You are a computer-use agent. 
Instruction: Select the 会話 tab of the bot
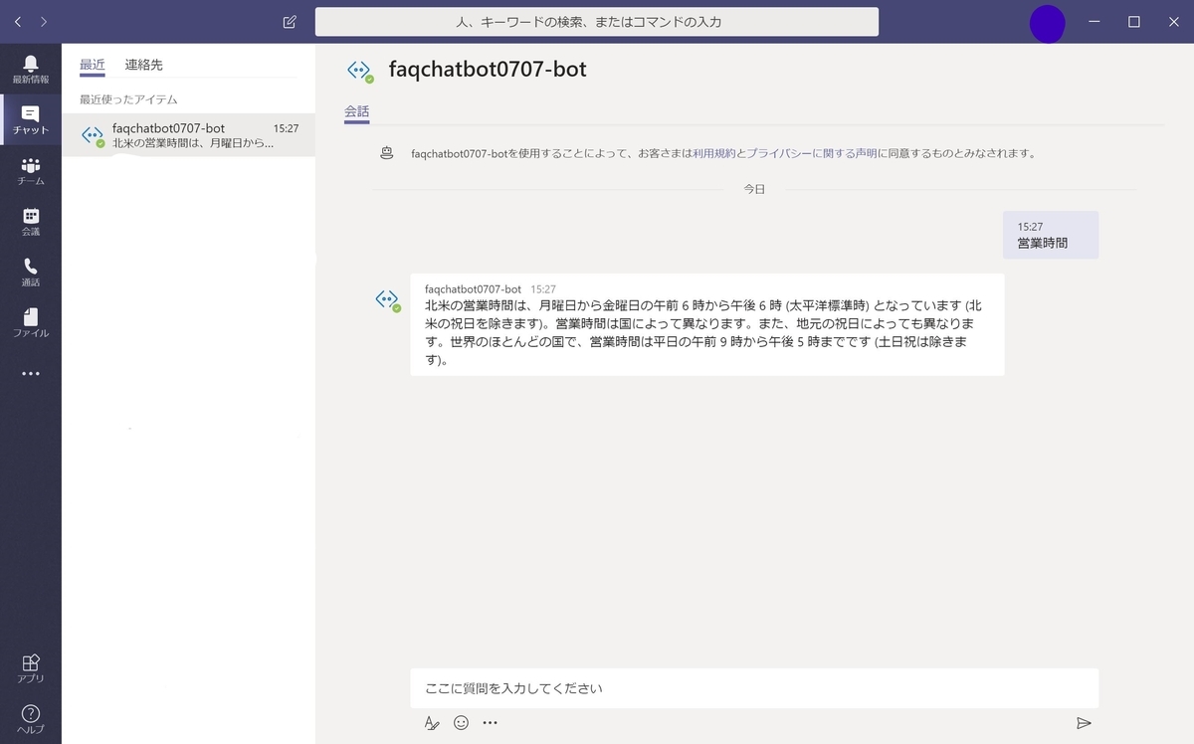pyautogui.click(x=356, y=112)
